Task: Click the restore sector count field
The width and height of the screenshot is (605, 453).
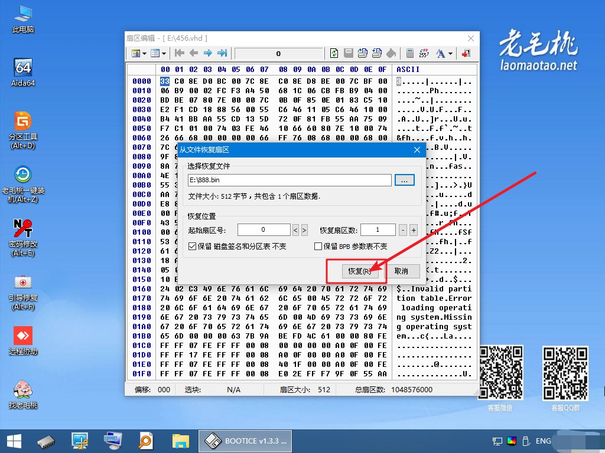Action: click(378, 229)
